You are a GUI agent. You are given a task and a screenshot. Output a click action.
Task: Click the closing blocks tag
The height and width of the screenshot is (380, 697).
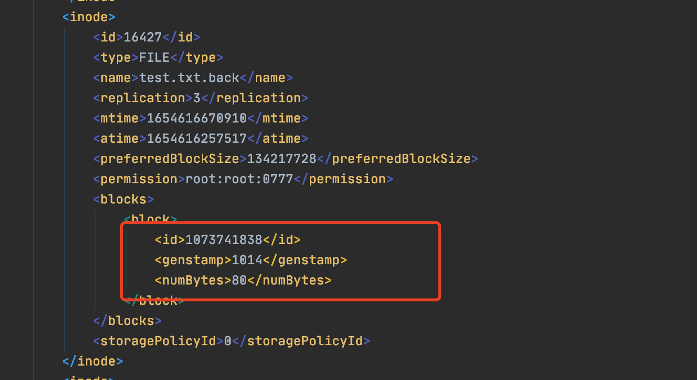point(127,321)
